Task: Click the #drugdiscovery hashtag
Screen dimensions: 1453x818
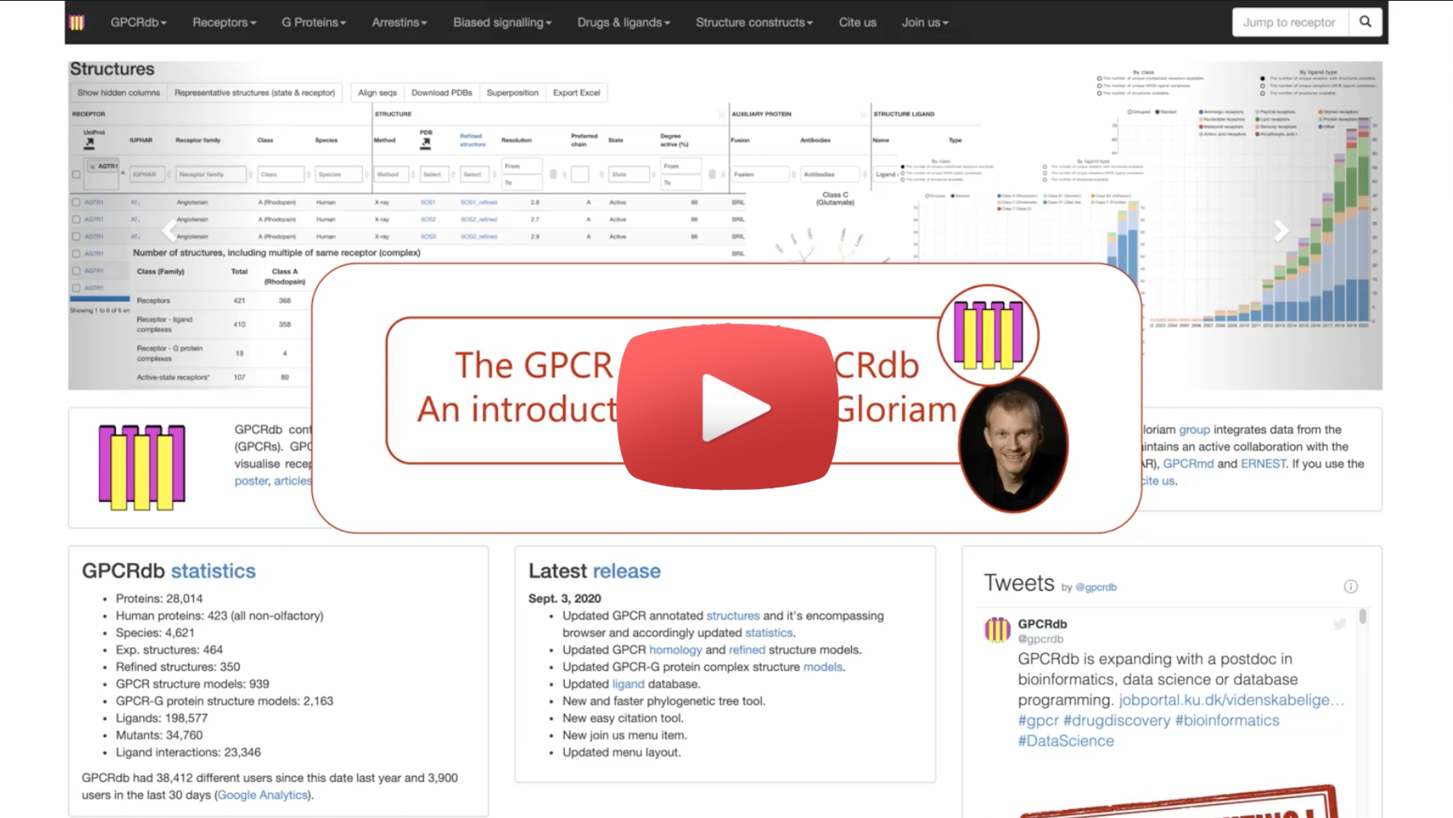Action: [1117, 721]
